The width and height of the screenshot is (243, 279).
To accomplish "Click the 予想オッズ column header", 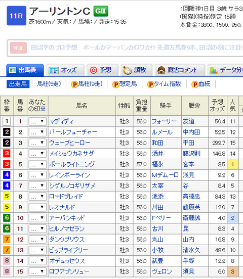I will click(x=218, y=106).
